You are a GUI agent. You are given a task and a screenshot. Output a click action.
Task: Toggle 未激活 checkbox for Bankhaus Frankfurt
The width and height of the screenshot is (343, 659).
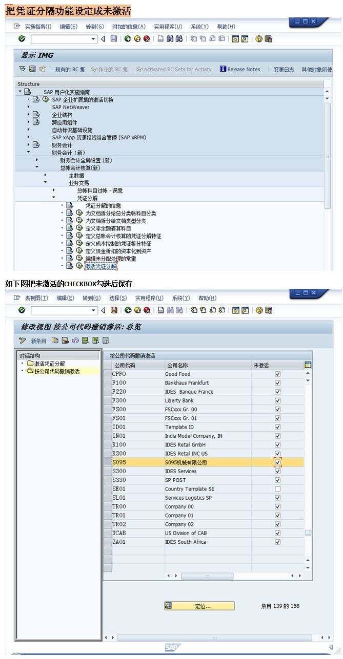(278, 383)
